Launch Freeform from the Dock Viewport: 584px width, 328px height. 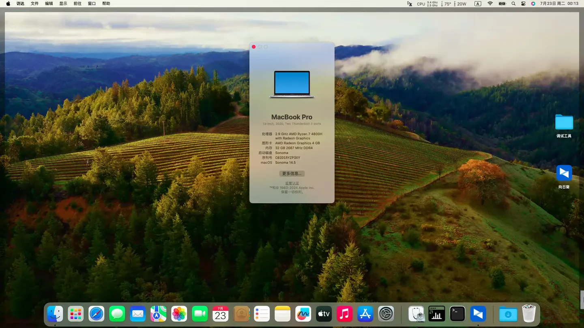coord(303,314)
